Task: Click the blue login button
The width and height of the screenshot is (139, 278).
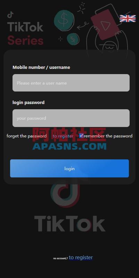Action: (x=69, y=168)
